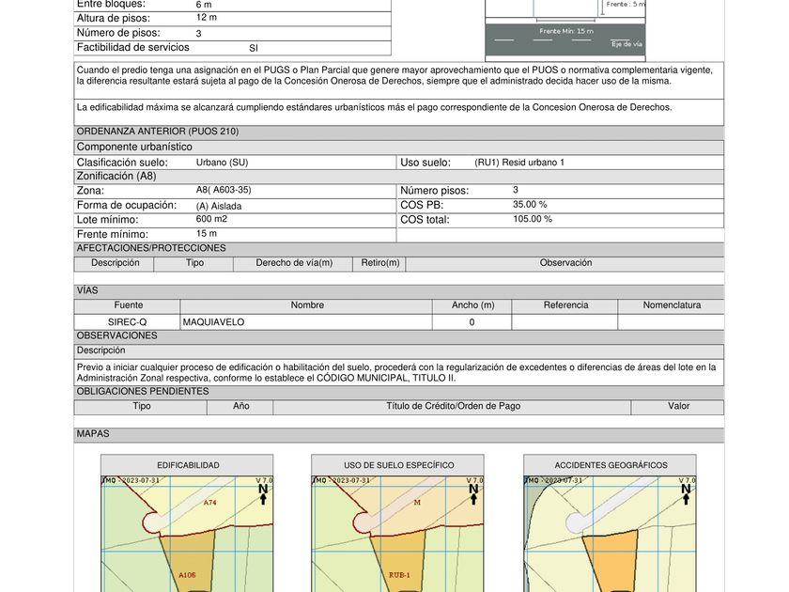Click the 'Eje de vía' road diagram label
Viewport: 789px width, 592px height.
(x=627, y=44)
